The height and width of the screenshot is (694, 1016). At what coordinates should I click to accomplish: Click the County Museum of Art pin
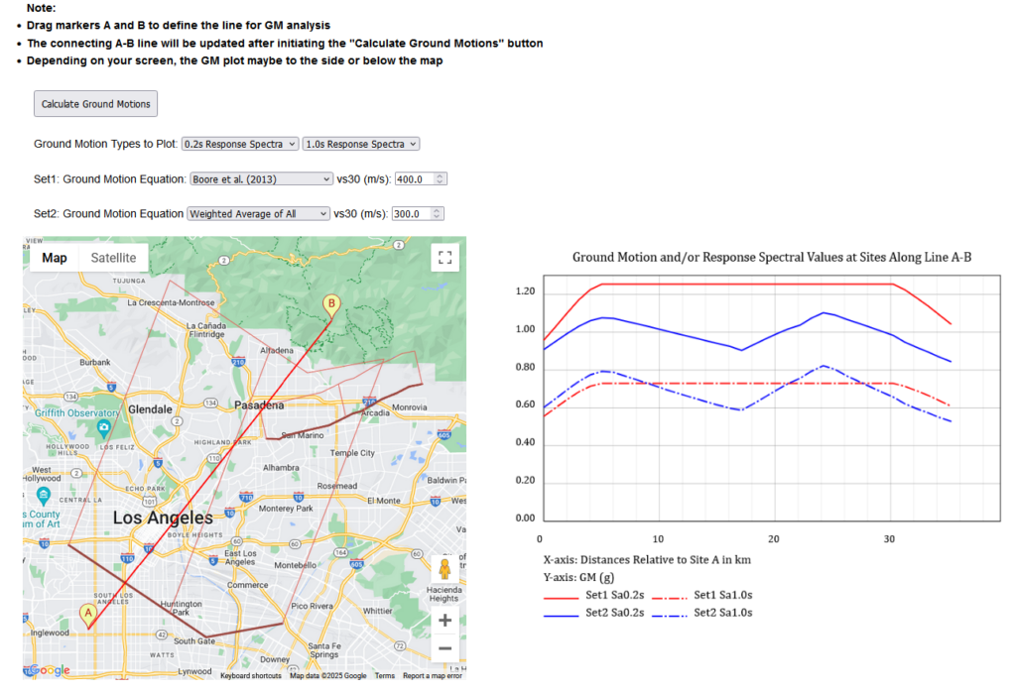pos(44,497)
